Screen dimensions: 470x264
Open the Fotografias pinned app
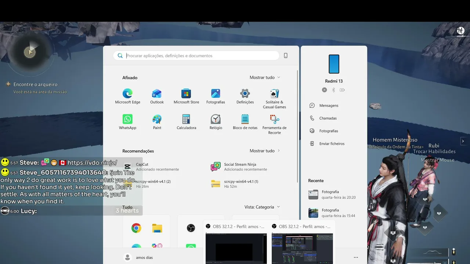(216, 96)
